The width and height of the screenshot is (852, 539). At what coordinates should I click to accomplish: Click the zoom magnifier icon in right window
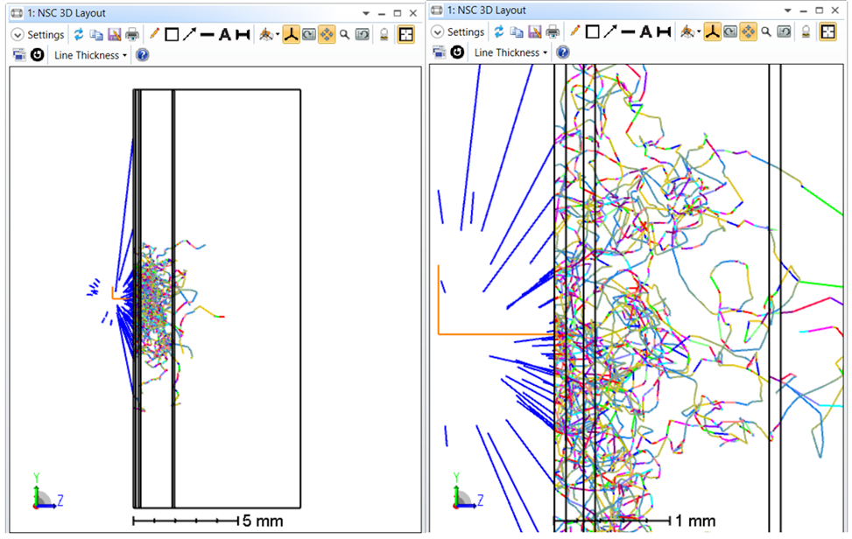[x=766, y=31]
